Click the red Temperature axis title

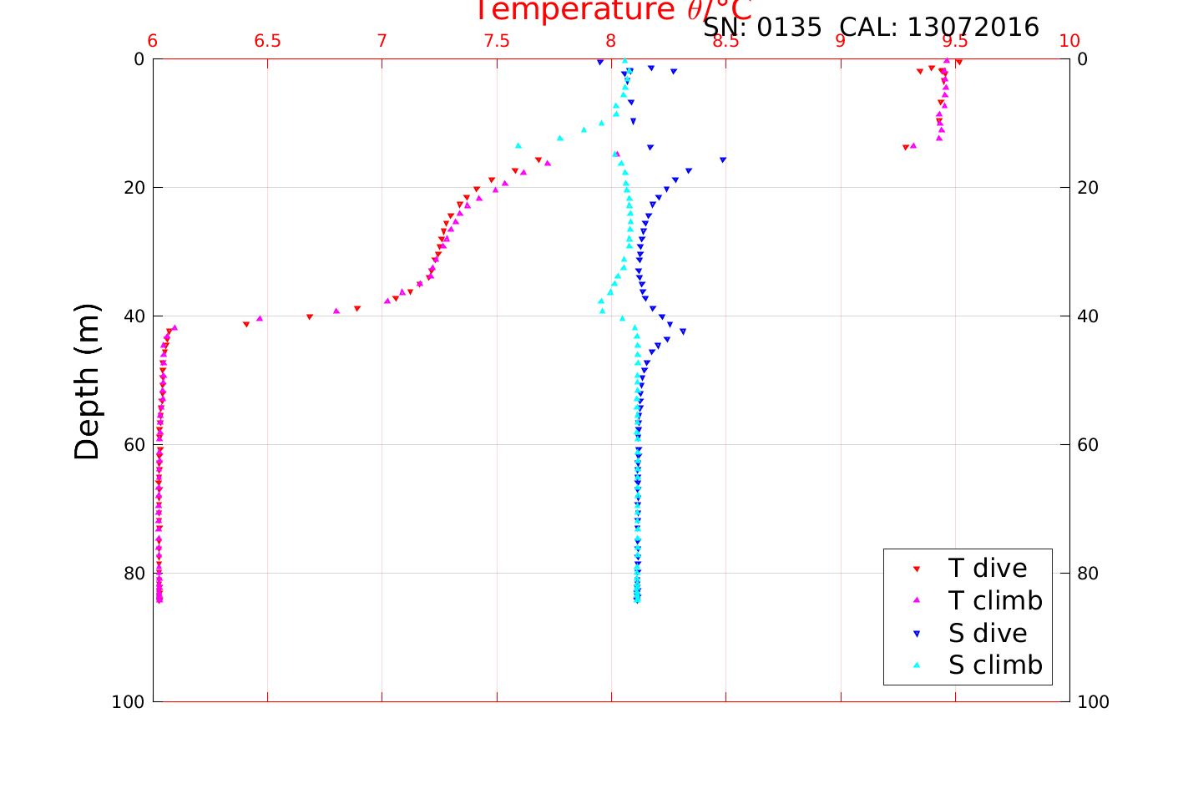614,10
